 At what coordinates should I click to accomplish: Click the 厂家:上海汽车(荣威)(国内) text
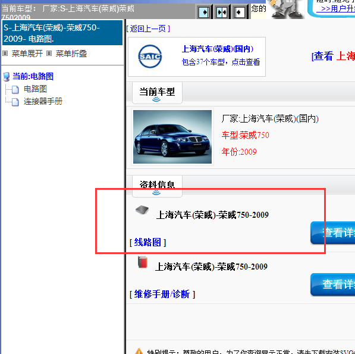click(x=270, y=118)
